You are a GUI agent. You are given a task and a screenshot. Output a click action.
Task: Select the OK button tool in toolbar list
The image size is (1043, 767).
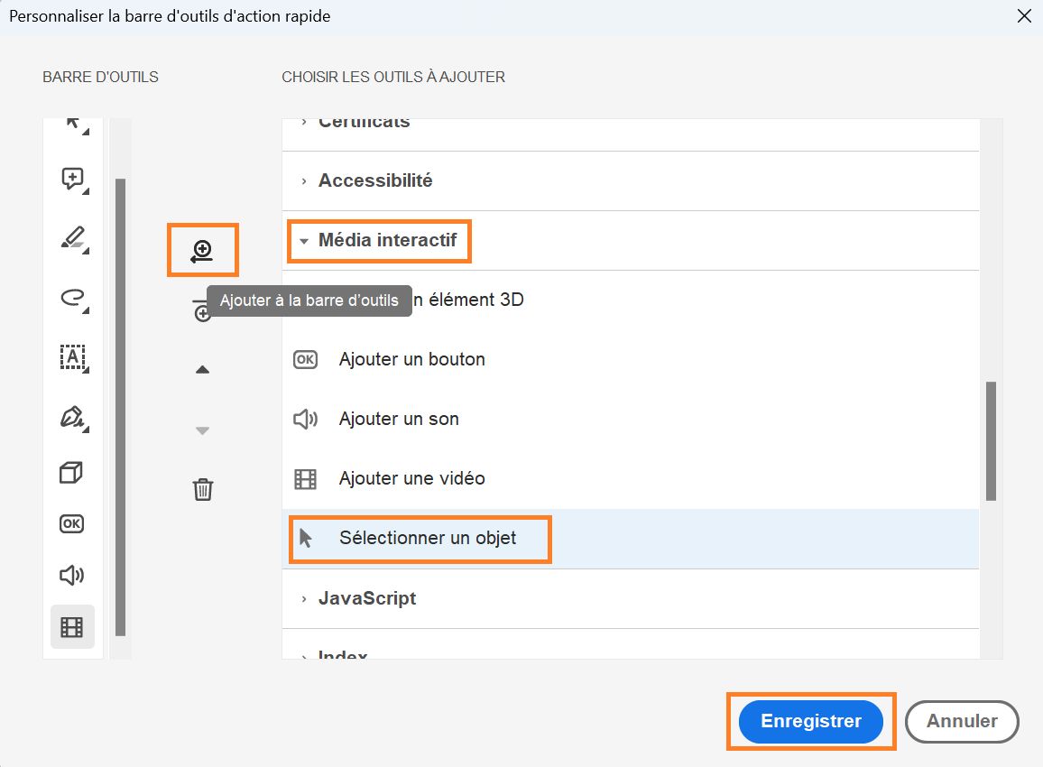[x=72, y=523]
